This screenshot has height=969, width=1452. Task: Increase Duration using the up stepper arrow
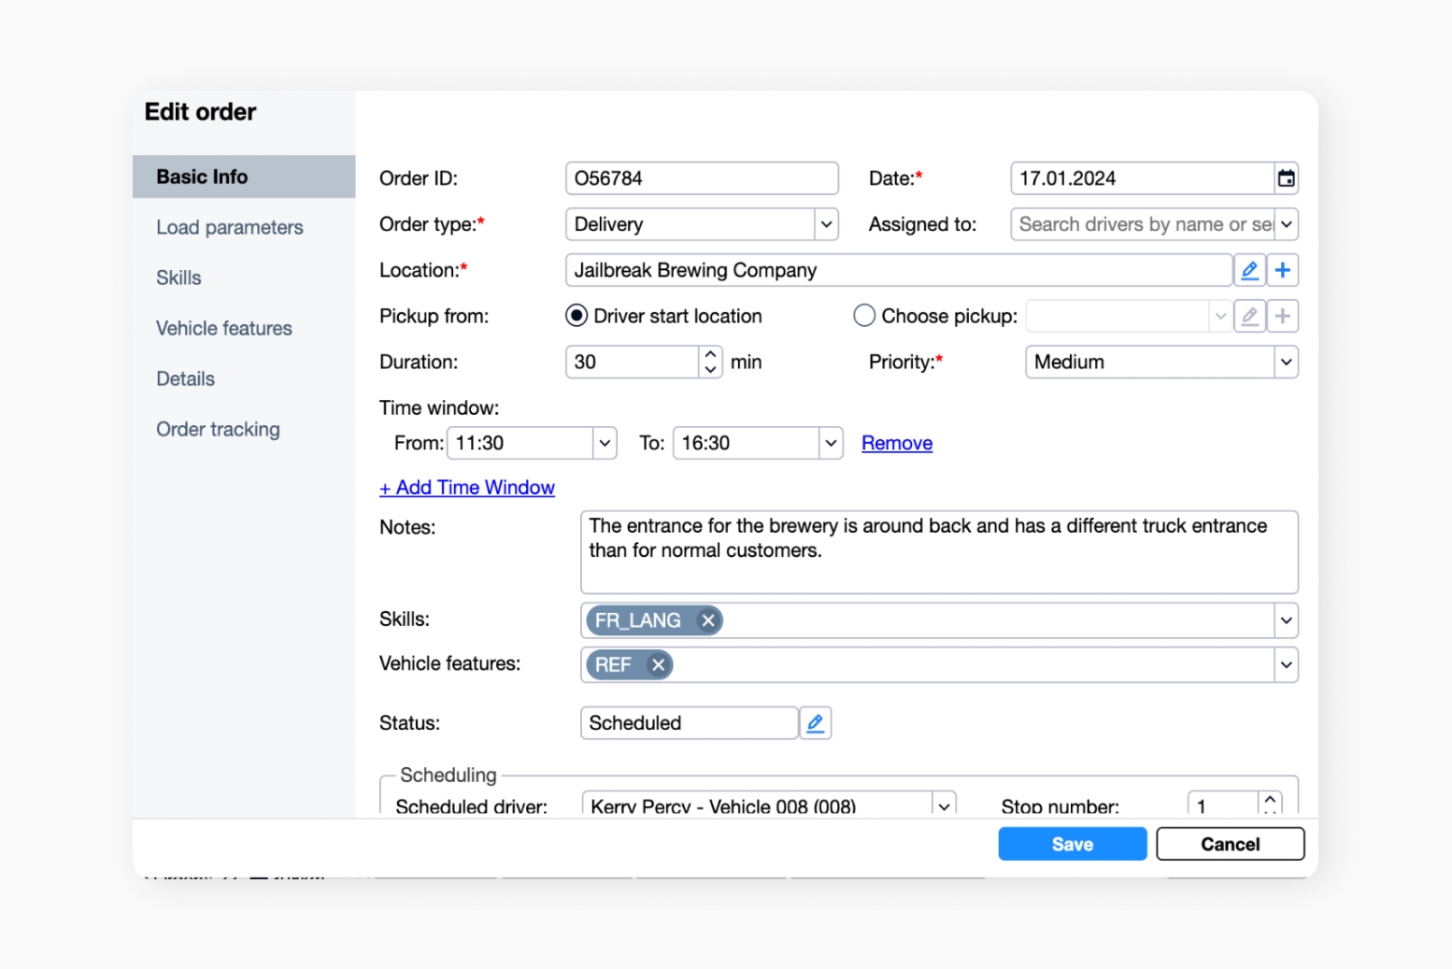[710, 355]
